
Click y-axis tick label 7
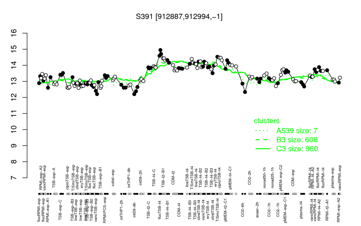(x=14, y=178)
